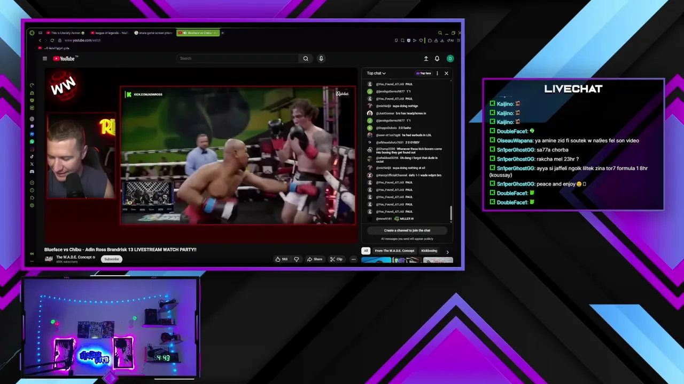Screen dimensions: 684x384
Task: Switch to 'share game screen phone' tab
Action: pos(154,33)
